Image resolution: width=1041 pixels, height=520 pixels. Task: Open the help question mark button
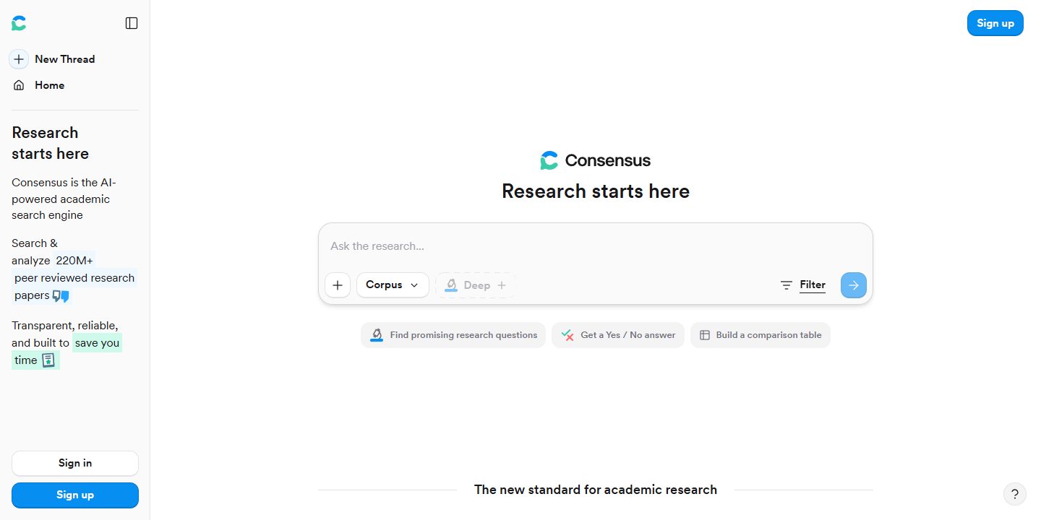[1015, 494]
